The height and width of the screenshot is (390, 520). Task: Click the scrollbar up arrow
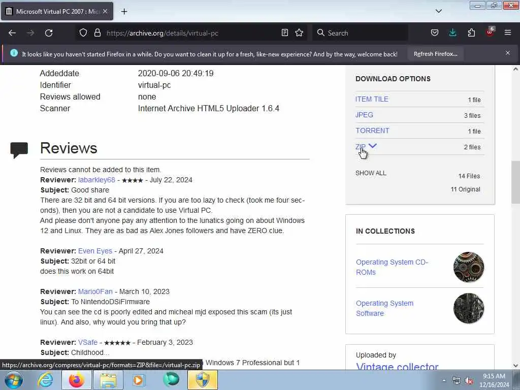(515, 69)
